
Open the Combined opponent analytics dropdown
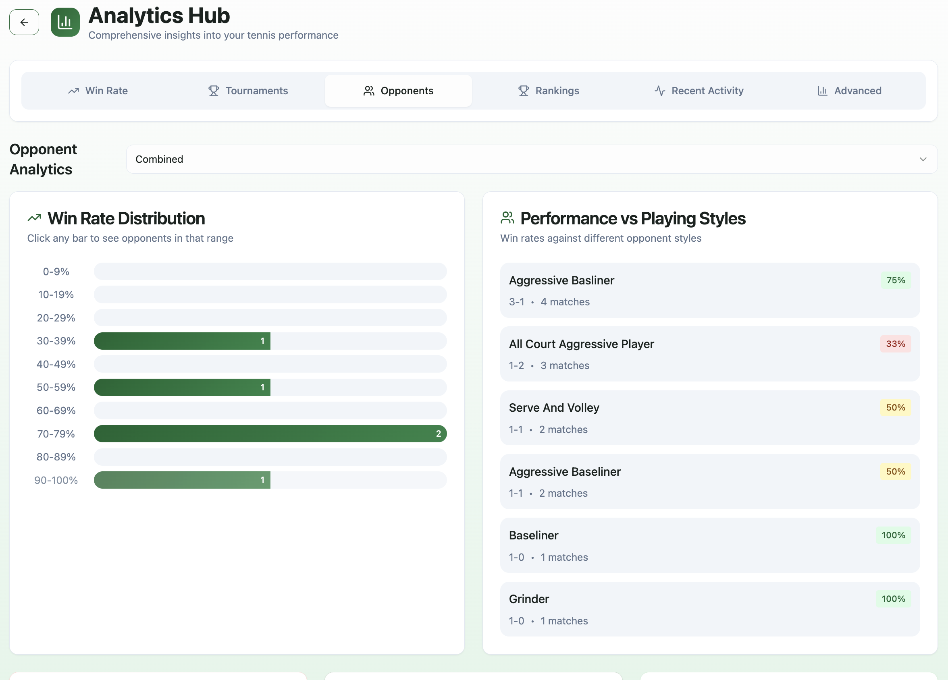click(531, 159)
